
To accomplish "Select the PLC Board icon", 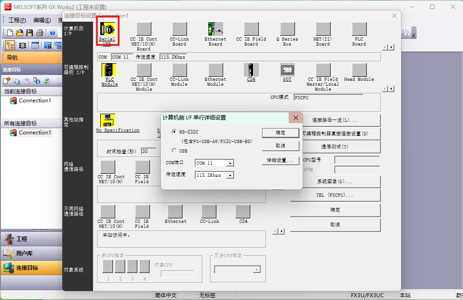I will point(359,29).
